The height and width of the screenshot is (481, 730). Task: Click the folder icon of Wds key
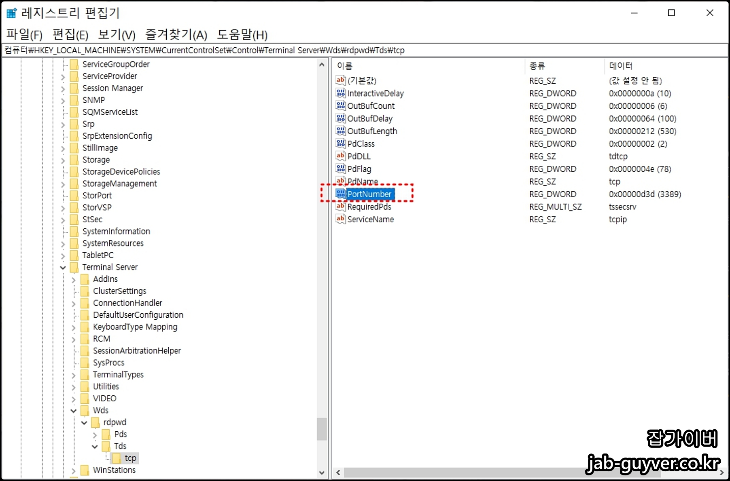(85, 410)
